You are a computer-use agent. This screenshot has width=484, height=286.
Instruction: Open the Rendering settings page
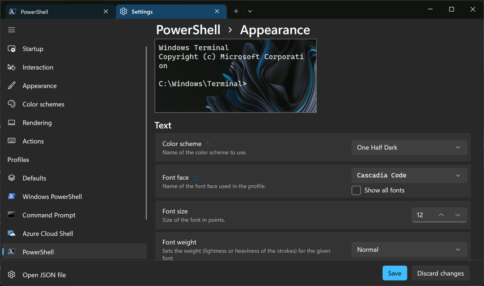point(37,123)
